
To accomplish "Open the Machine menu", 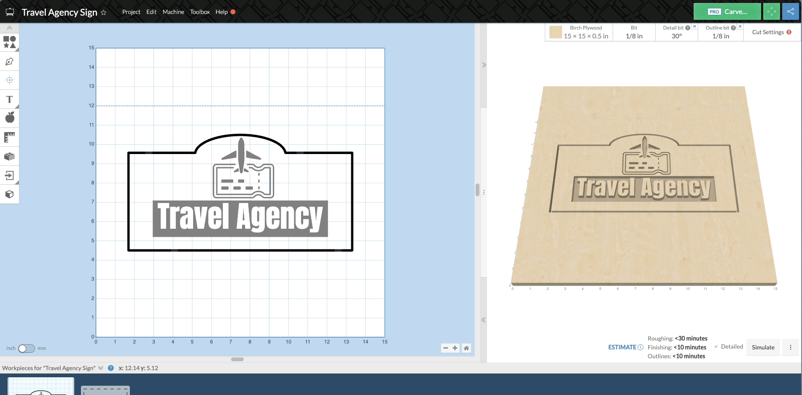I will 173,12.
